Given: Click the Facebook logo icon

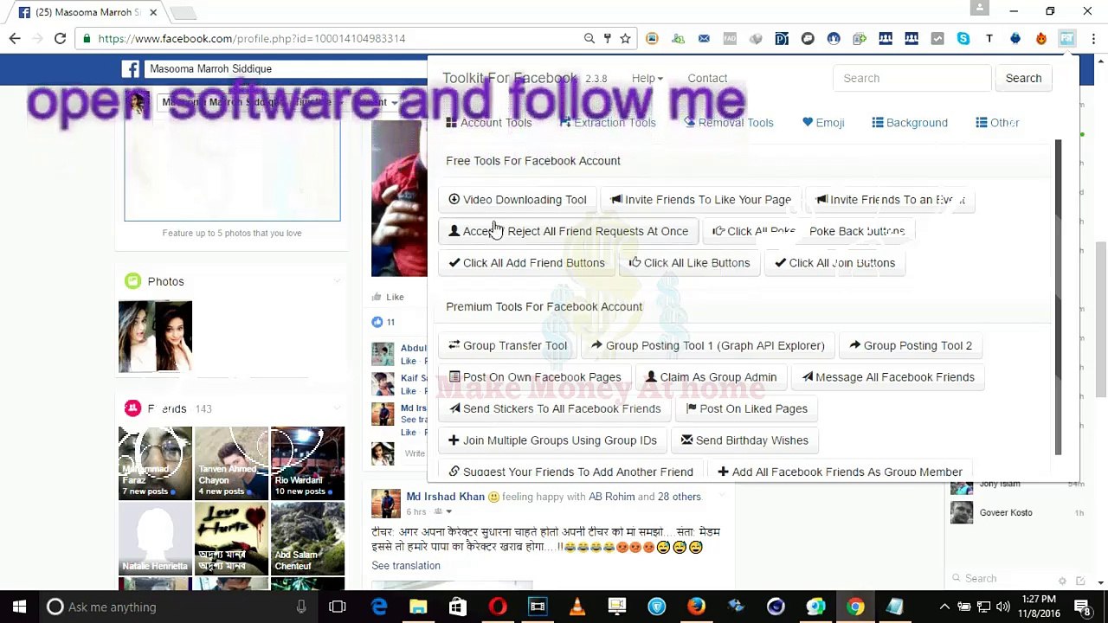Looking at the screenshot, I should coord(130,69).
